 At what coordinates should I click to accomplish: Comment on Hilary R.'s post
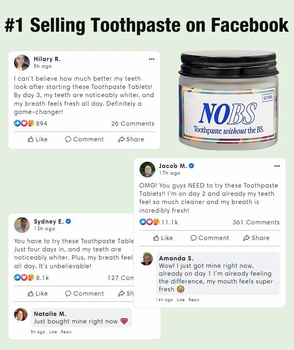(84, 139)
